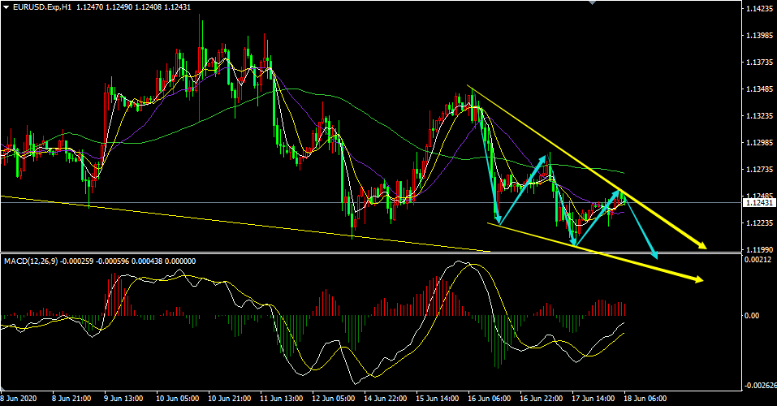Click the 9 Jun 13:00 time label

(x=124, y=400)
